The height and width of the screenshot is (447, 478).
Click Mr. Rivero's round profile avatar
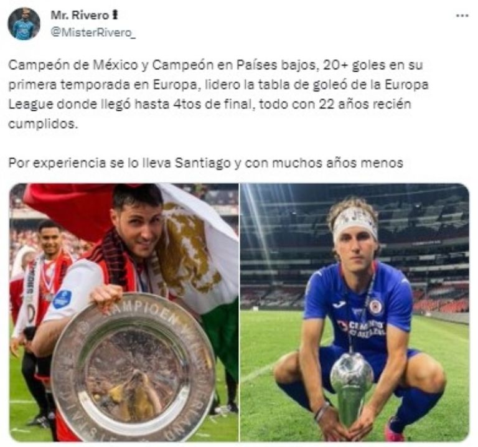point(24,24)
